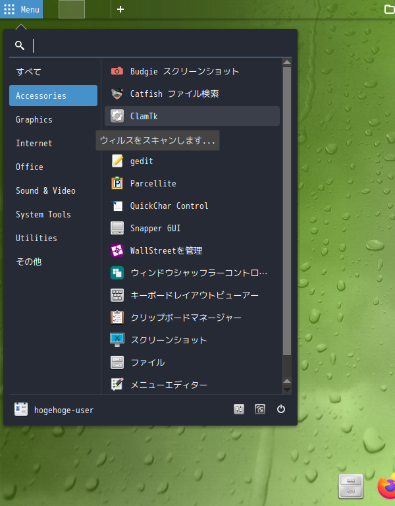Click the scrollbar down arrow
The image size is (395, 506).
(287, 390)
